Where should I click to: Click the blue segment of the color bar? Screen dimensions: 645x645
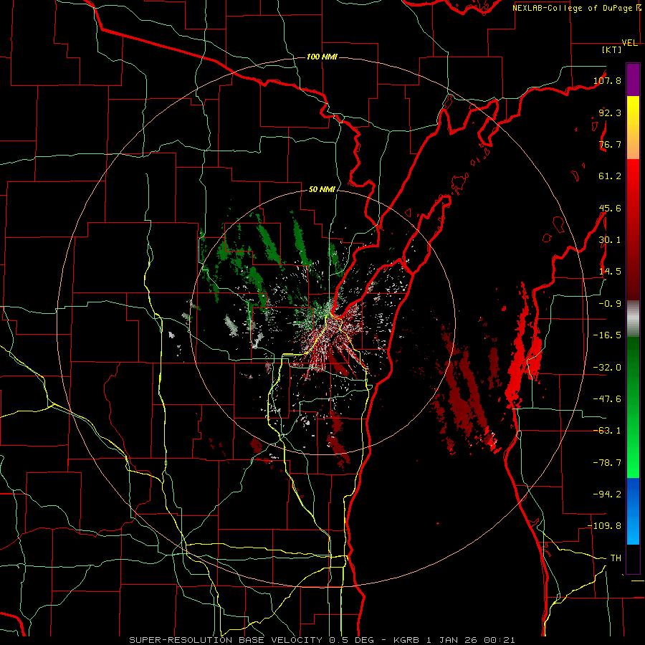633,511
